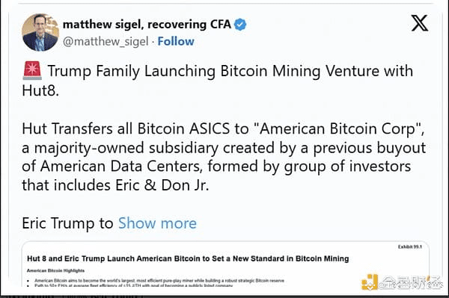Click the Hut 8 and Eric Trump headline
The width and height of the screenshot is (449, 298).
188,258
